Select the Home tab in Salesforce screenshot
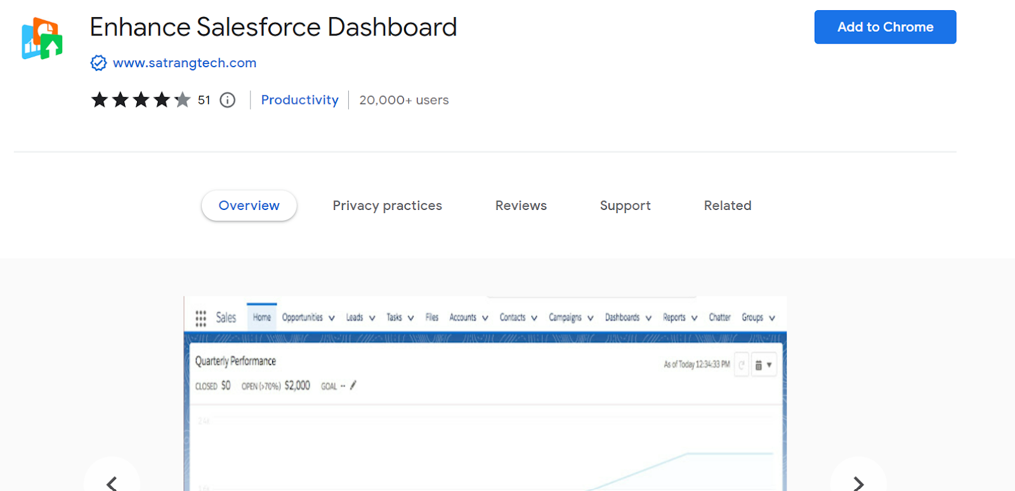Image resolution: width=1015 pixels, height=491 pixels. click(262, 317)
